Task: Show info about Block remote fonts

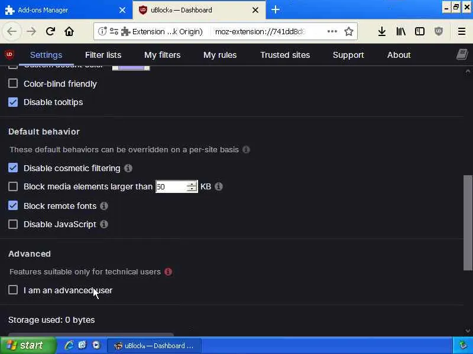Action: (x=104, y=206)
